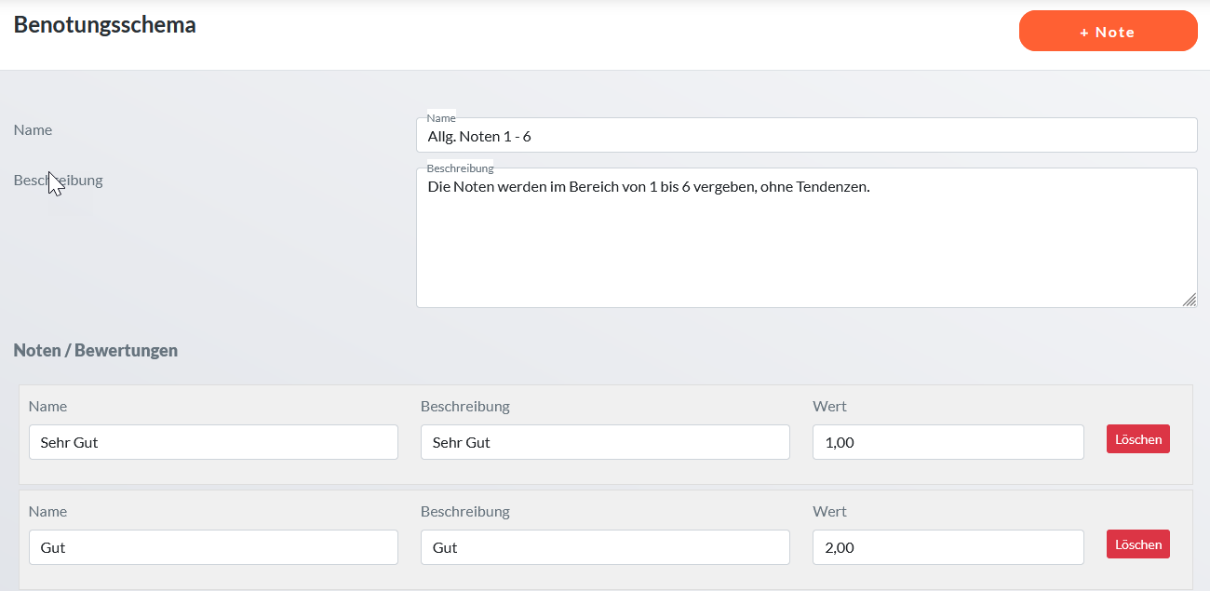Select the name field of the "Gut" grade row
1210x591 pixels.
(213, 547)
